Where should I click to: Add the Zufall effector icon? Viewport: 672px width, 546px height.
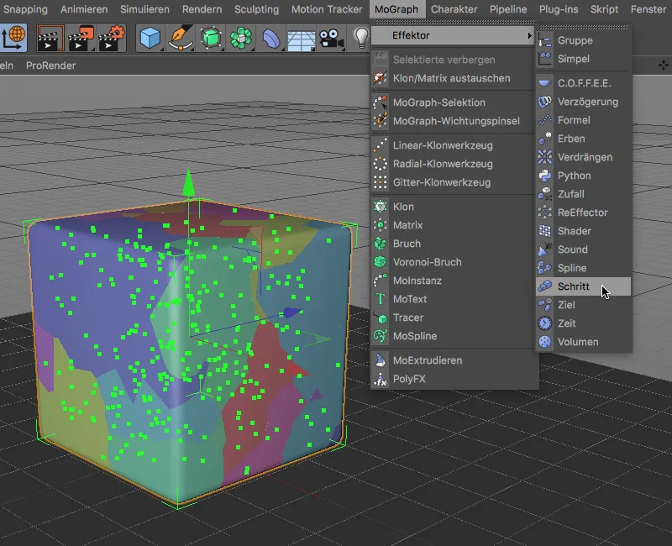544,194
